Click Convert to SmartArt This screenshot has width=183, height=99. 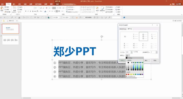72,12
